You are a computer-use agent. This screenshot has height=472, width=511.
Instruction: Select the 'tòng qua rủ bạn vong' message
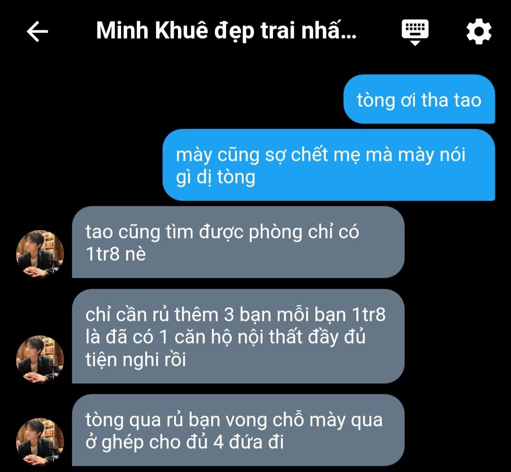pos(238,430)
